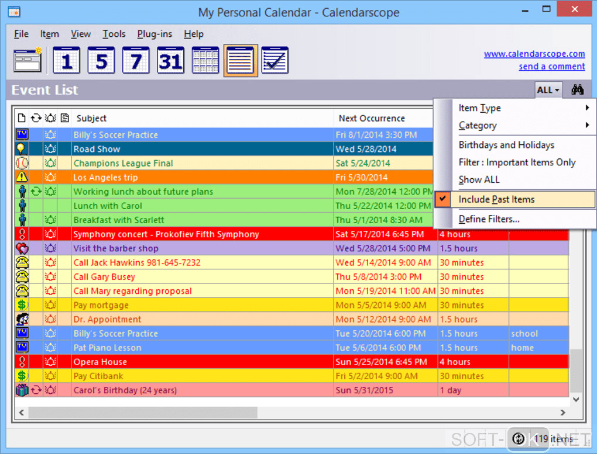Click the New Item toolbar icon

(x=28, y=60)
